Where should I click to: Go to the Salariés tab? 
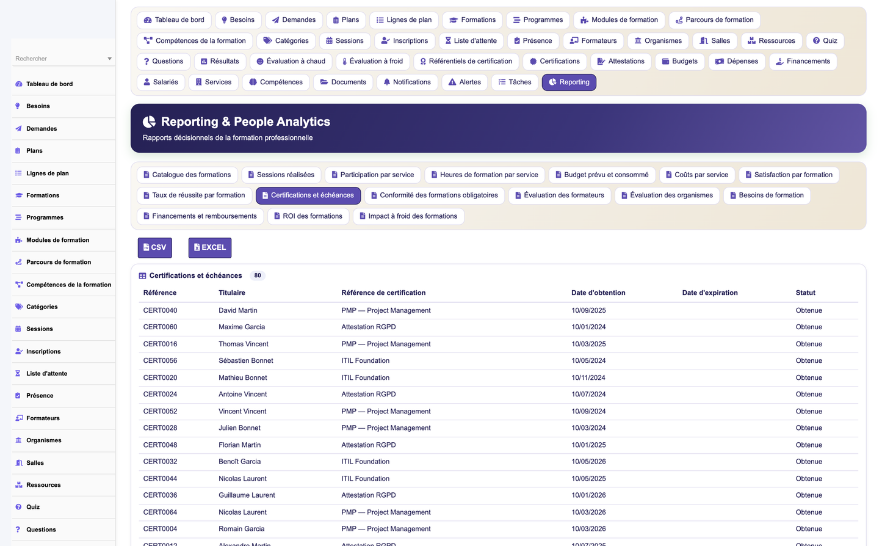161,82
